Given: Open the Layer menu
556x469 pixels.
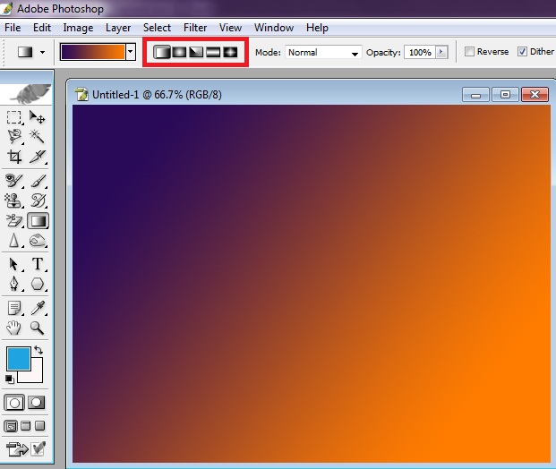Looking at the screenshot, I should pyautogui.click(x=118, y=28).
